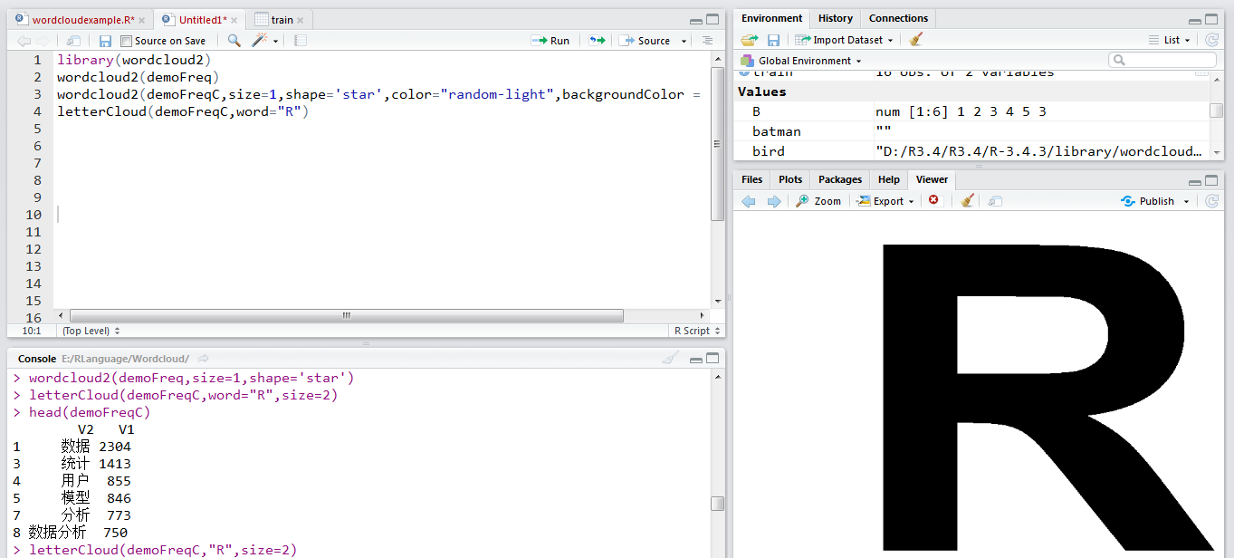Click the editor horizontal scrollbar thumb
1234x558 pixels.
[346, 315]
